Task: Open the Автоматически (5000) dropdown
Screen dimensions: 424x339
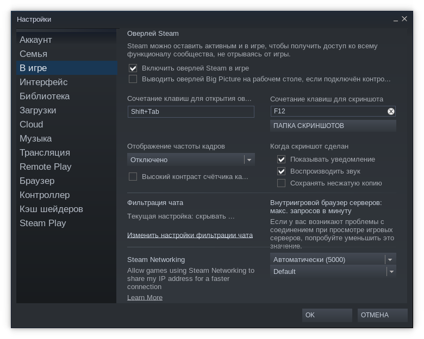Action: click(333, 259)
